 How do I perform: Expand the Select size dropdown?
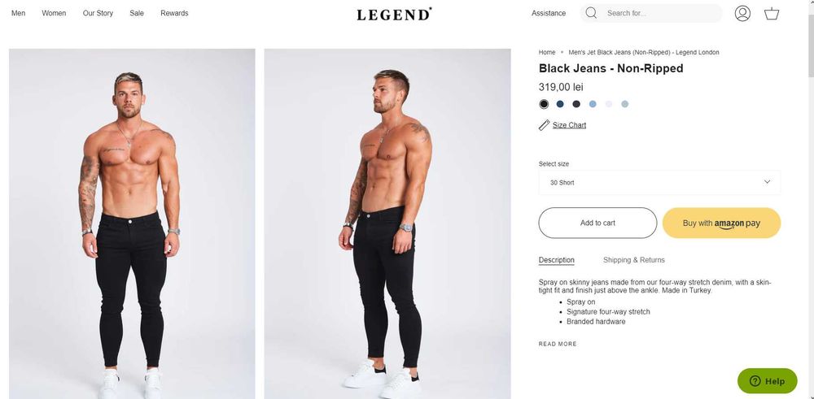pos(659,183)
